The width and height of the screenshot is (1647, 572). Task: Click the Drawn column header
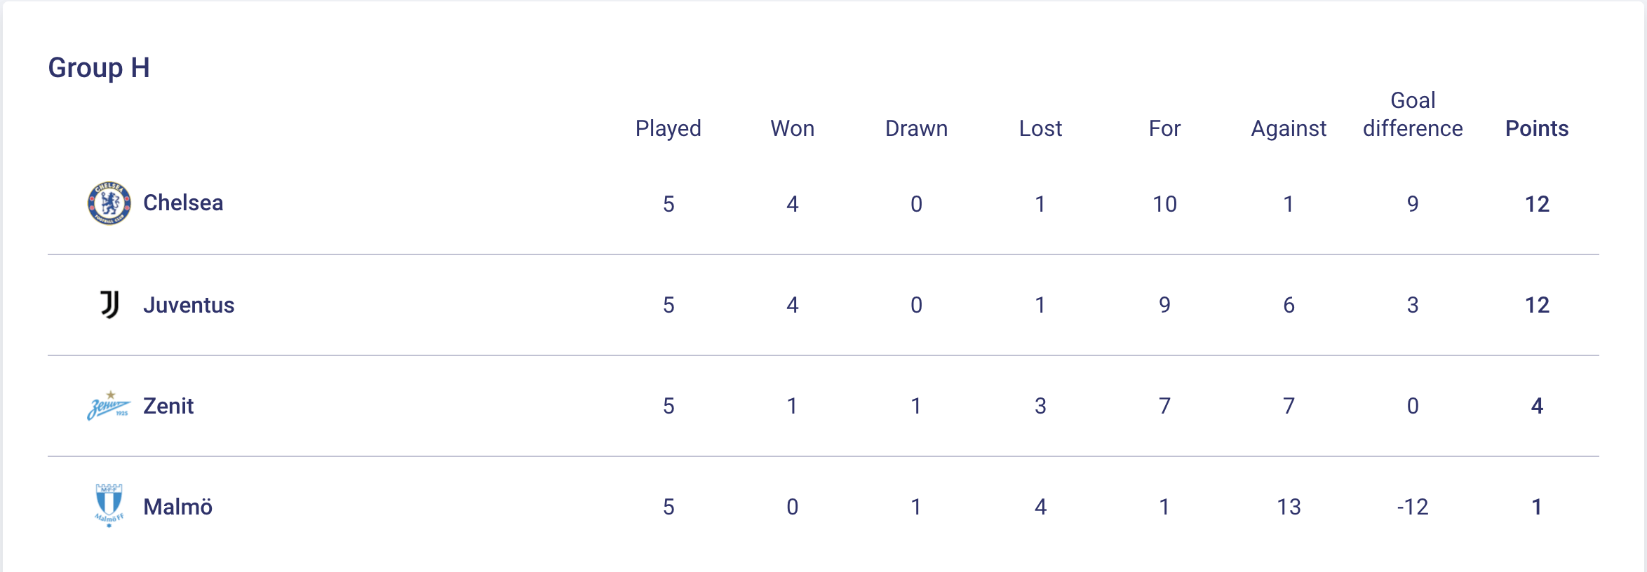coord(916,128)
